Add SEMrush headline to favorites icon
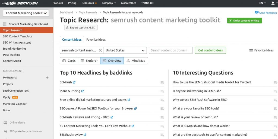Image resolution: width=278 pixels, height=139 pixels. (162, 82)
